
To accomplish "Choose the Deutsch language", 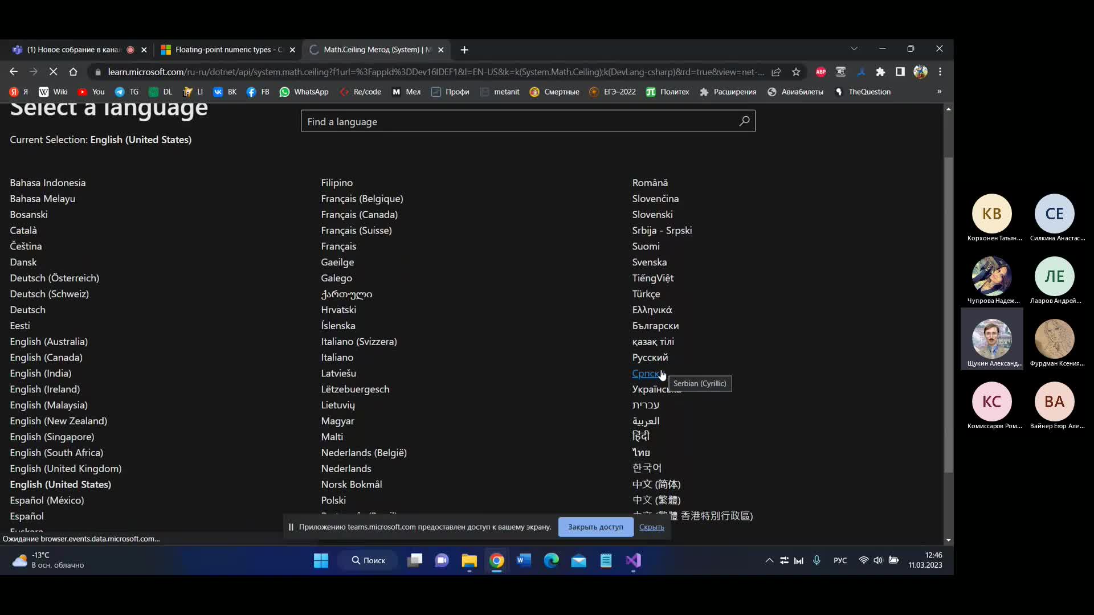I will 27,310.
